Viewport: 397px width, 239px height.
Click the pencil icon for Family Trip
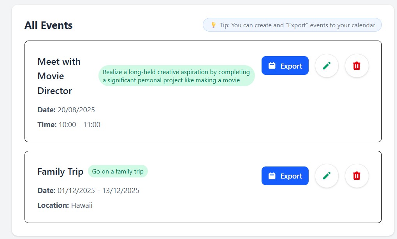click(x=327, y=176)
